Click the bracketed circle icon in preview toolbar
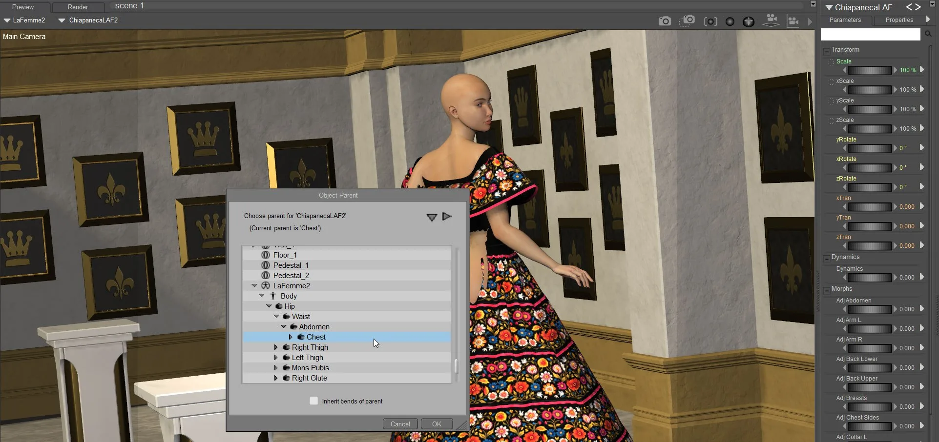The width and height of the screenshot is (939, 442). tap(710, 21)
